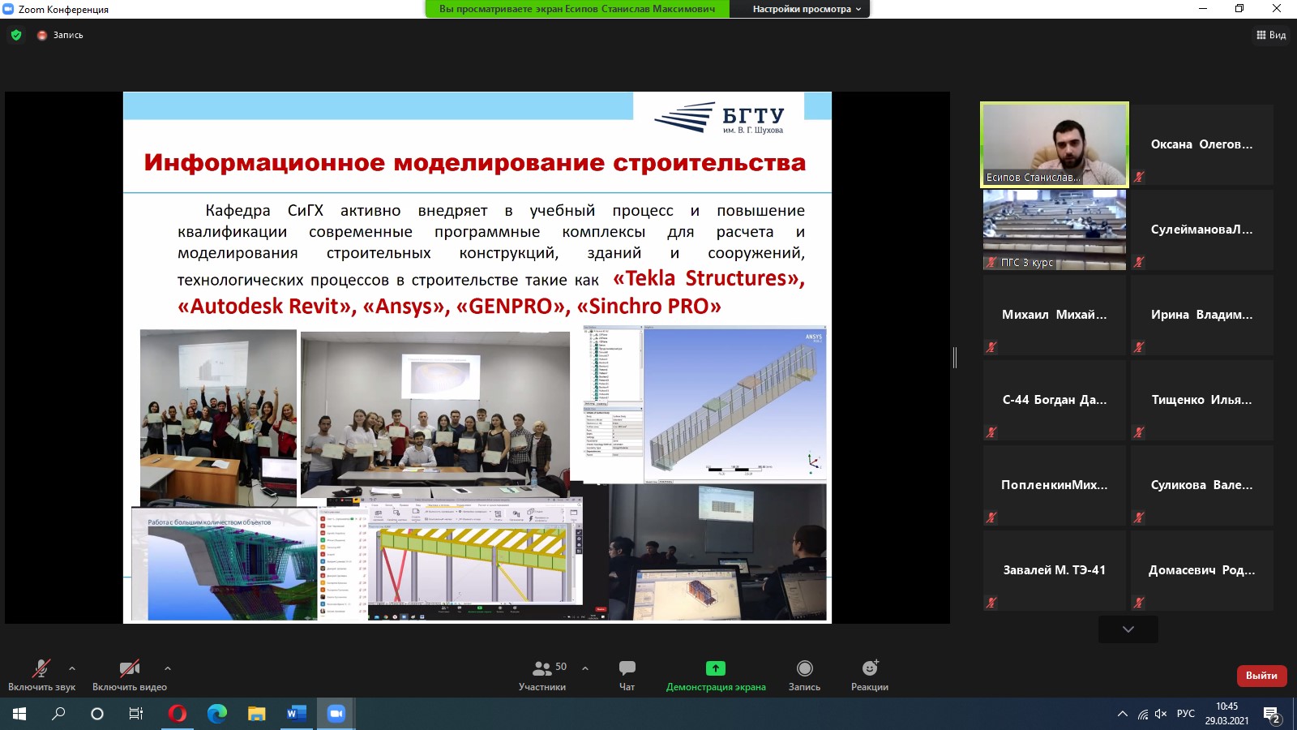Open Cortana circle in taskbar
Viewport: 1297px width, 730px height.
[x=97, y=714]
